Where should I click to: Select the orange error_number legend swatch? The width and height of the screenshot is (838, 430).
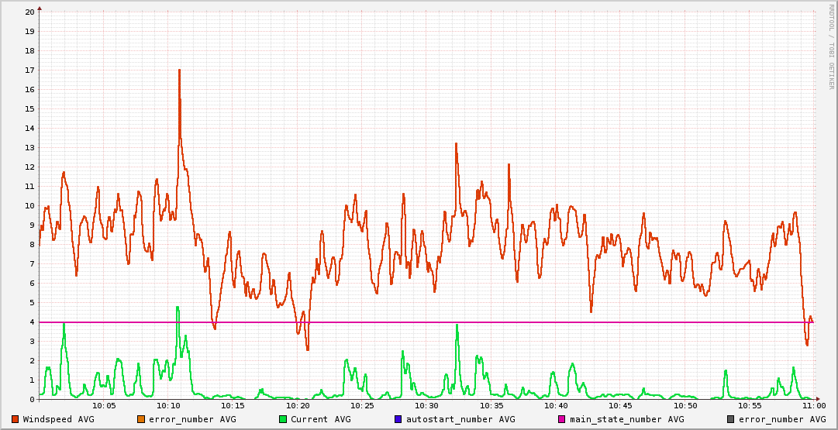[141, 419]
